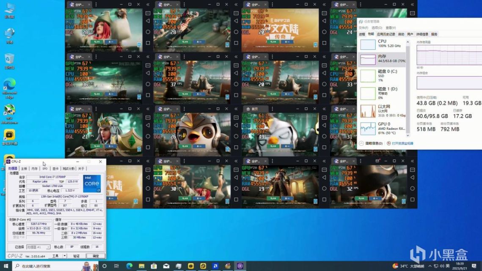Image resolution: width=482 pixels, height=271 pixels.
Task: Open Task View on the taskbar
Action: pyautogui.click(x=116, y=266)
